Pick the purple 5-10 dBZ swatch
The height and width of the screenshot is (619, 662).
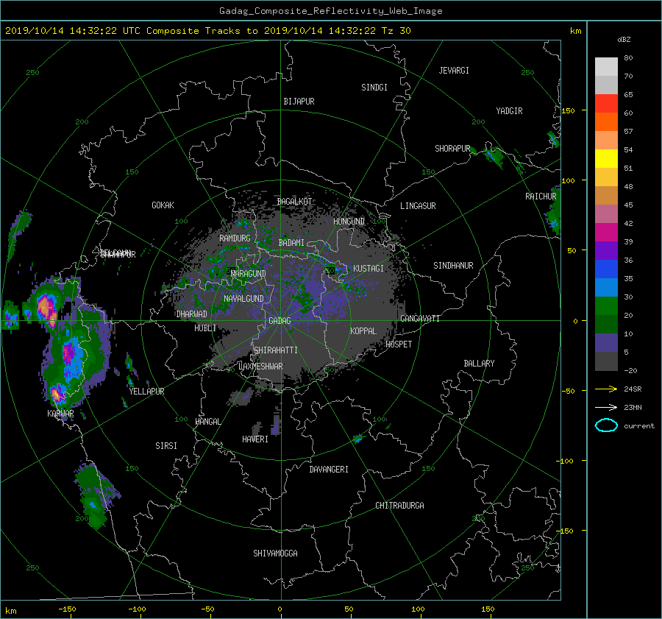606,342
